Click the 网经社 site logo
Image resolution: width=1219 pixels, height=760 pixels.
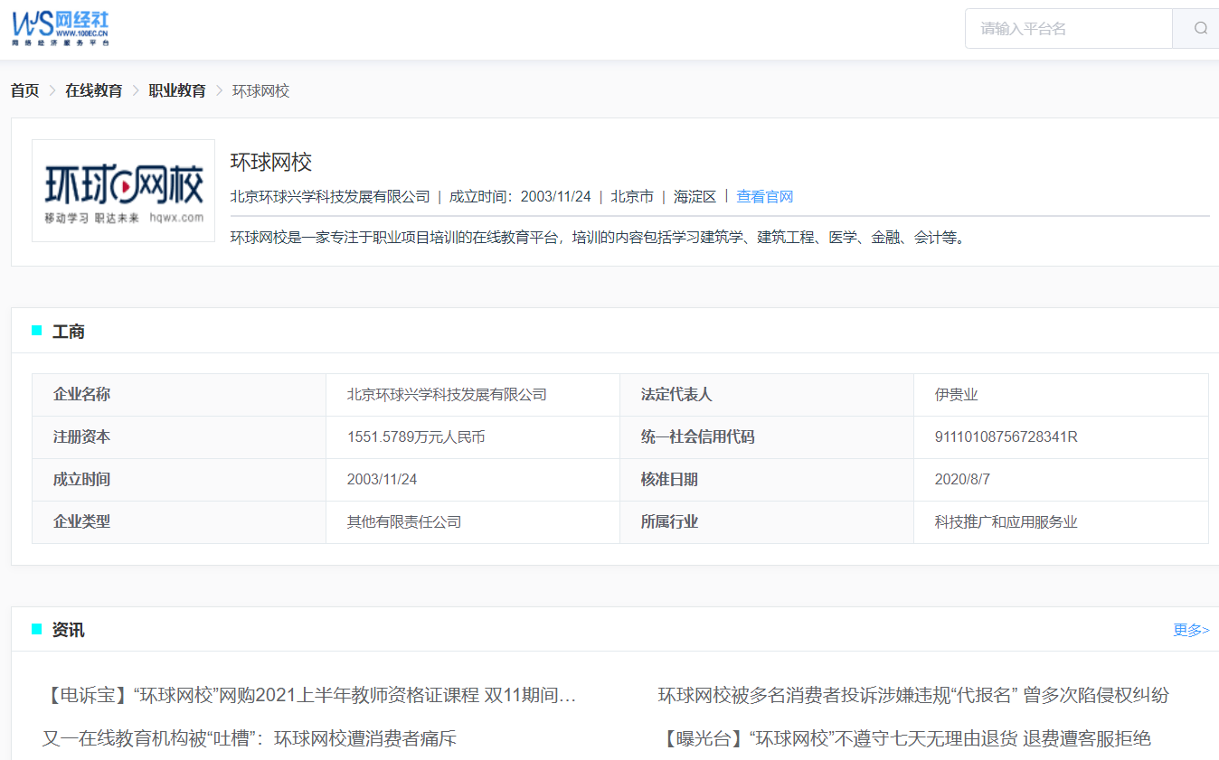tap(61, 29)
